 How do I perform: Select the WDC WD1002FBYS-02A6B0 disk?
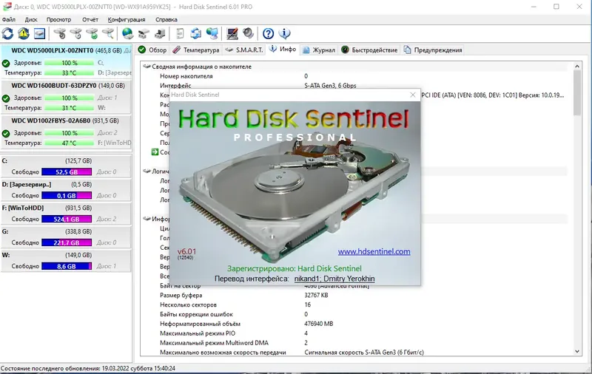point(66,132)
